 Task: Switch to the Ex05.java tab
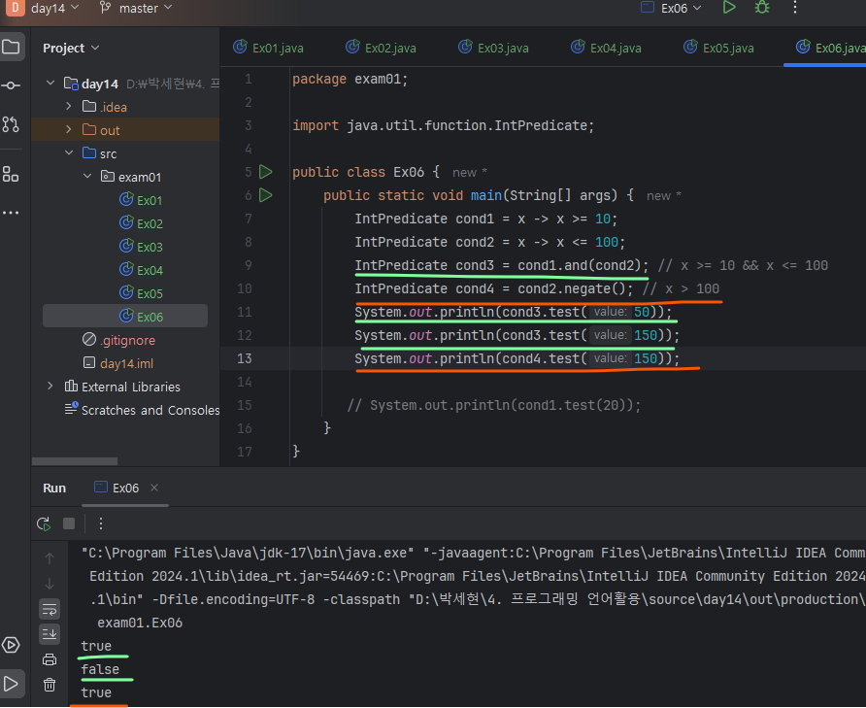point(719,48)
